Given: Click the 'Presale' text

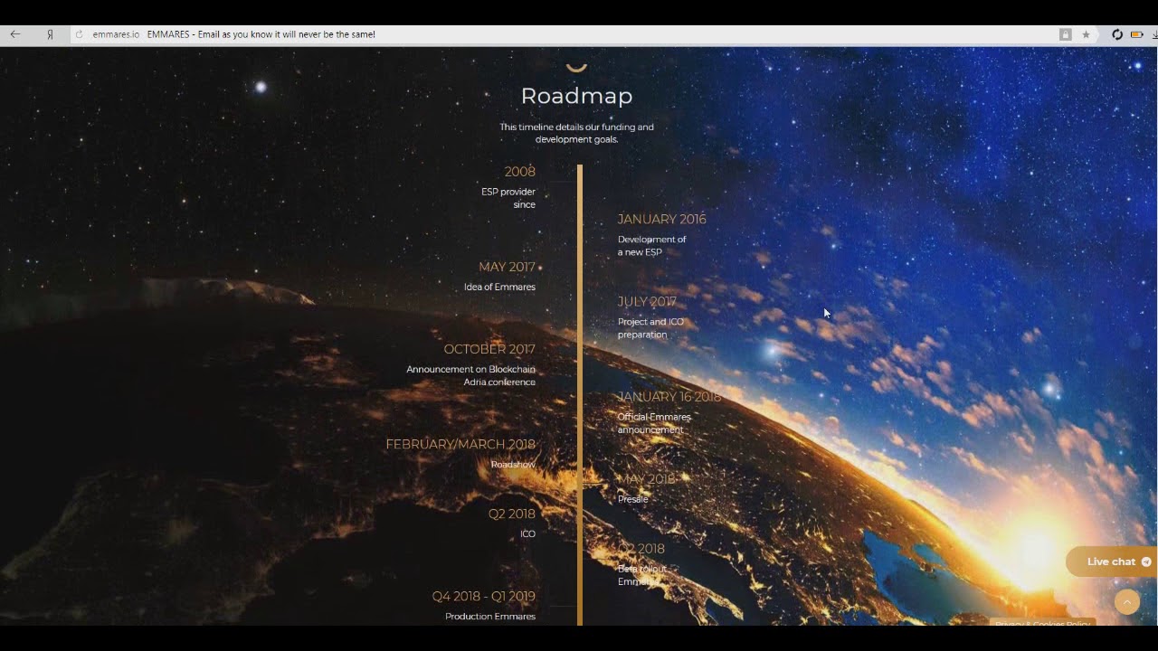Looking at the screenshot, I should pyautogui.click(x=632, y=499).
